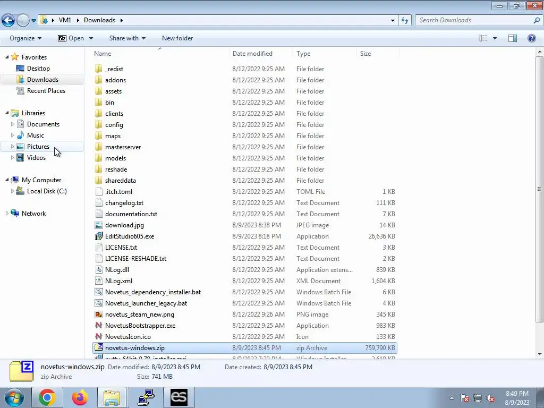Viewport: 544px width, 408px height.
Task: Expand the Documents library node
Action: click(13, 124)
